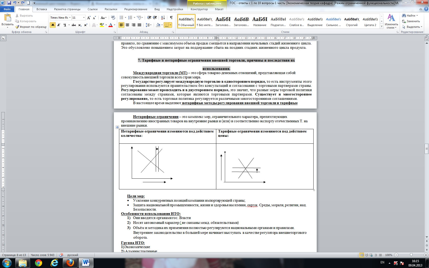The width and height of the screenshot is (429, 268).
Task: Decrease font size with shrink icon
Action: click(x=94, y=18)
